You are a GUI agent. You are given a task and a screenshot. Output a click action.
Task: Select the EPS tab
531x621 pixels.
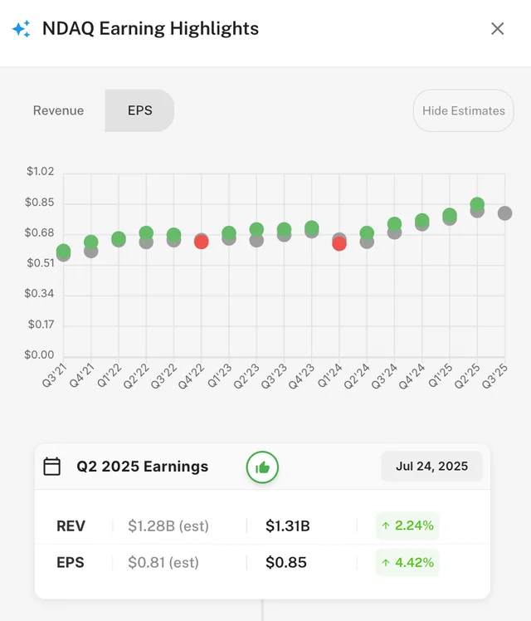[139, 110]
